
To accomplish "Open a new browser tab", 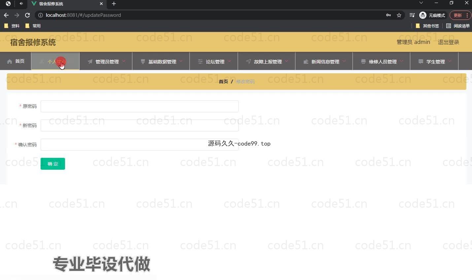I will 114,4.
